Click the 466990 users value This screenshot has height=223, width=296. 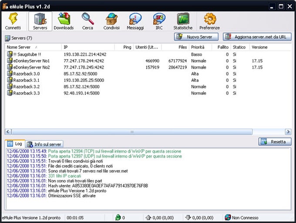[152, 61]
